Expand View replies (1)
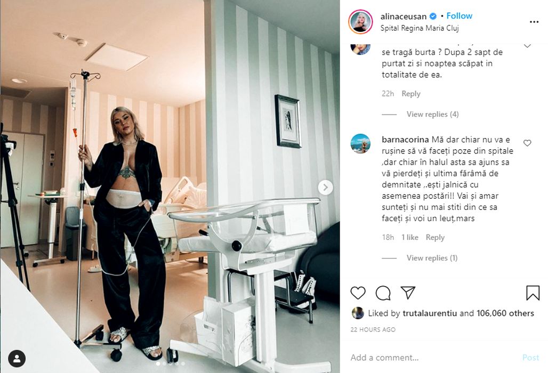This screenshot has height=373, width=548. (432, 258)
